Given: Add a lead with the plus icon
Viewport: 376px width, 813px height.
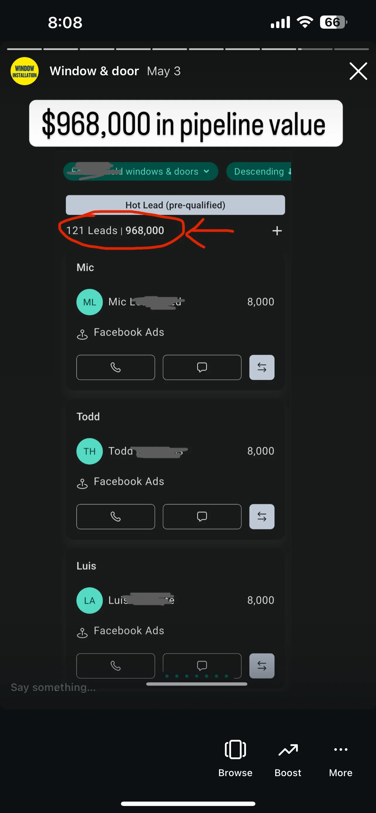Looking at the screenshot, I should coord(277,231).
